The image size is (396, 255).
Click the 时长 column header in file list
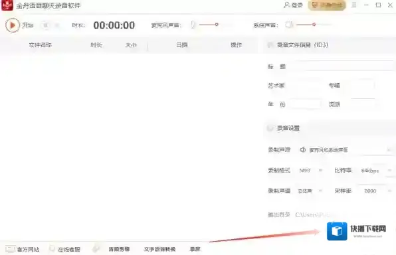(96, 45)
